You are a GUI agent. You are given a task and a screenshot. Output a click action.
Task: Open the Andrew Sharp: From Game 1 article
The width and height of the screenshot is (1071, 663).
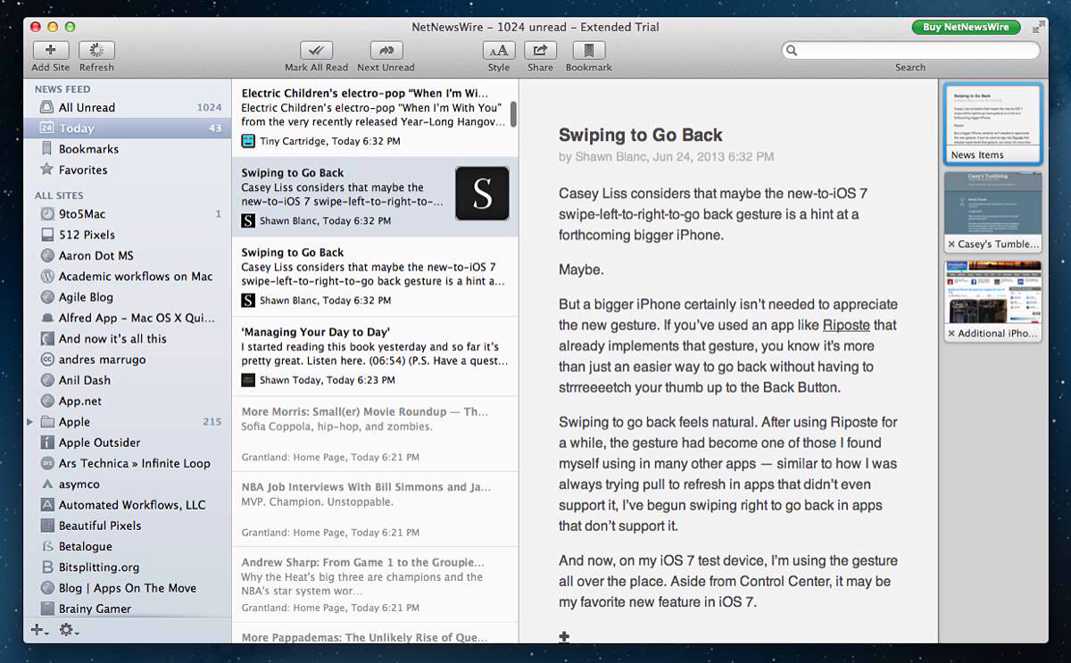click(375, 584)
